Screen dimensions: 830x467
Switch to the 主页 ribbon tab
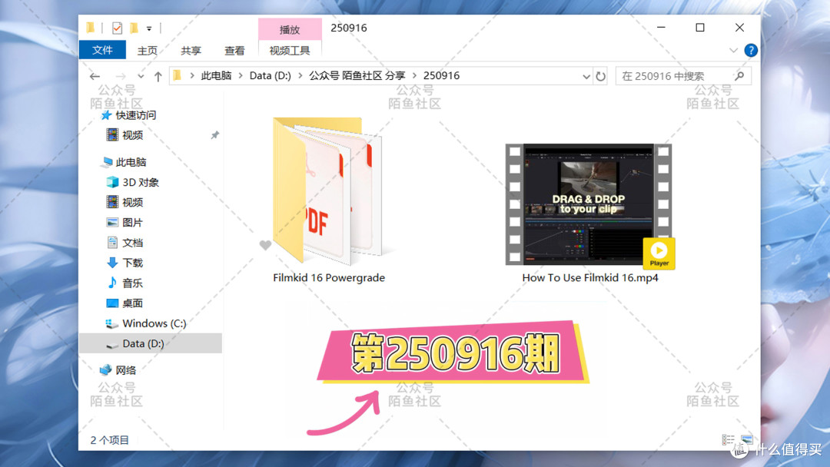click(147, 51)
